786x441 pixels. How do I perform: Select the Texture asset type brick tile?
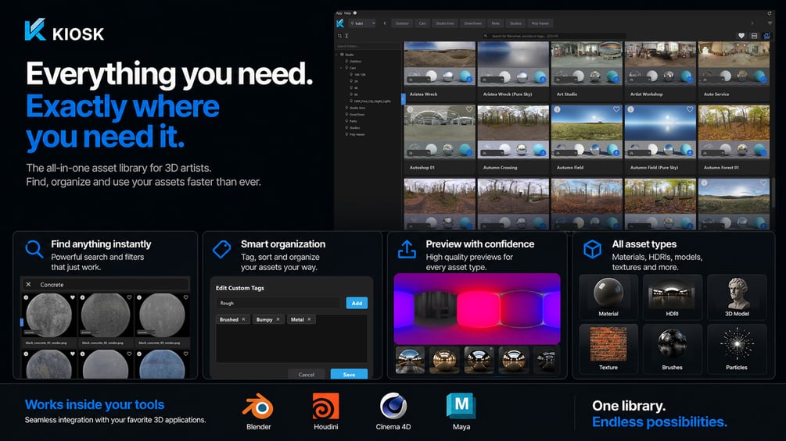click(x=608, y=348)
